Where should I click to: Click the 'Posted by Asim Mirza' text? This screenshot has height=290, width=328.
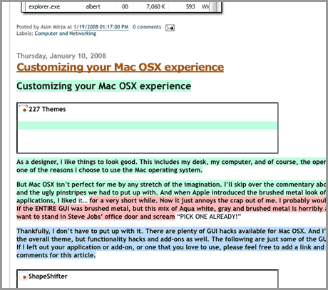click(x=41, y=27)
